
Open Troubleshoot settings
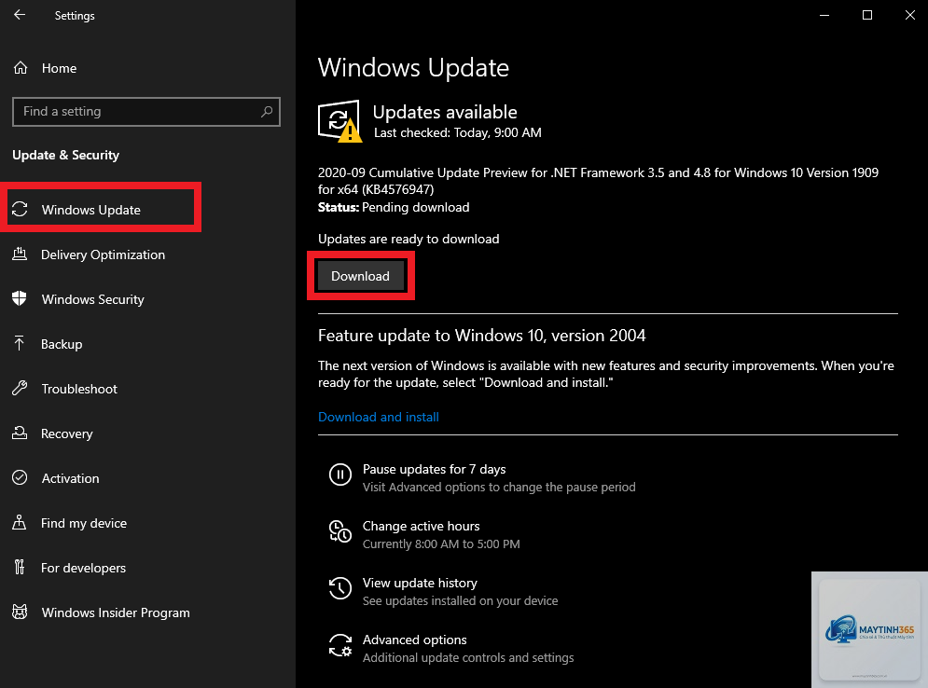tap(78, 389)
